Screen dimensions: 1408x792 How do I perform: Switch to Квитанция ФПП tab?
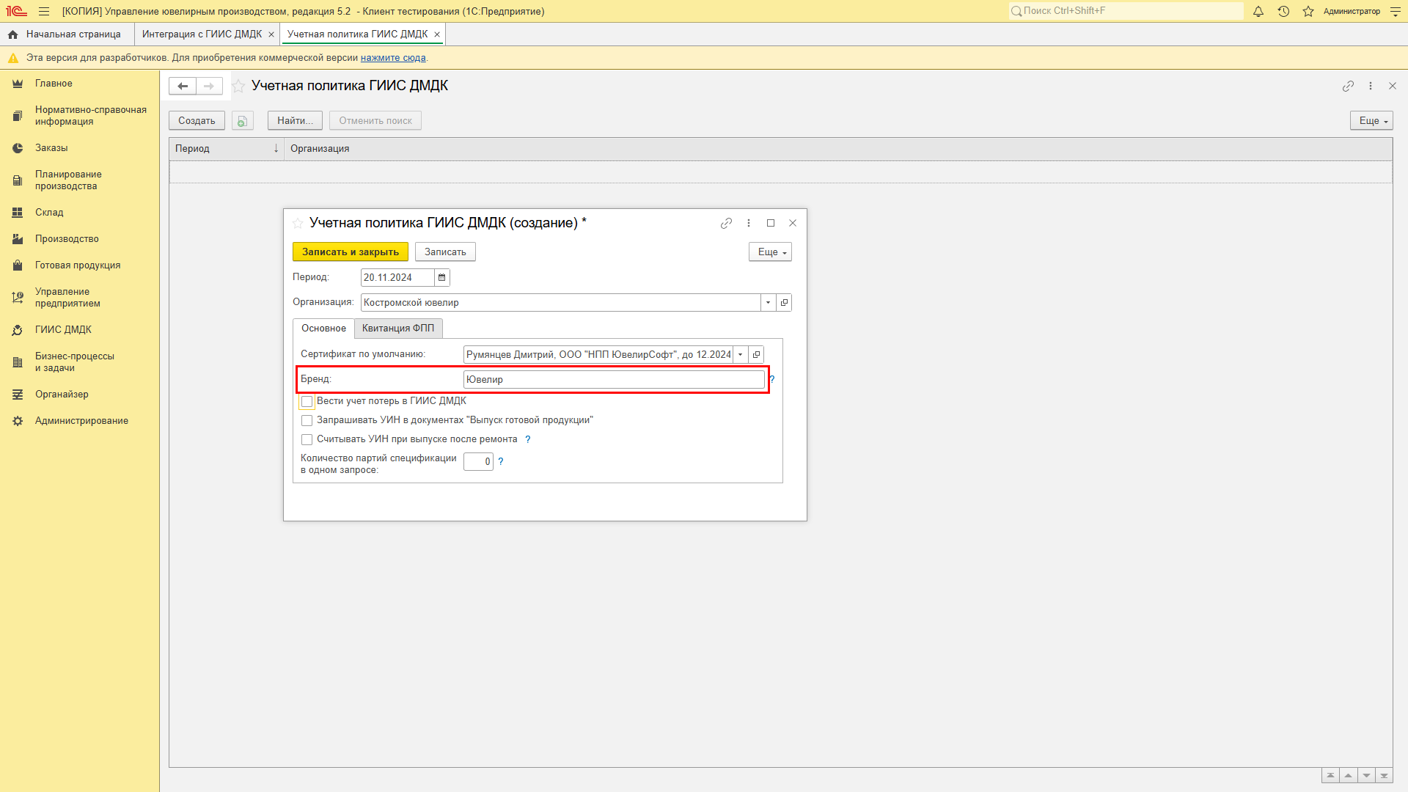point(398,329)
